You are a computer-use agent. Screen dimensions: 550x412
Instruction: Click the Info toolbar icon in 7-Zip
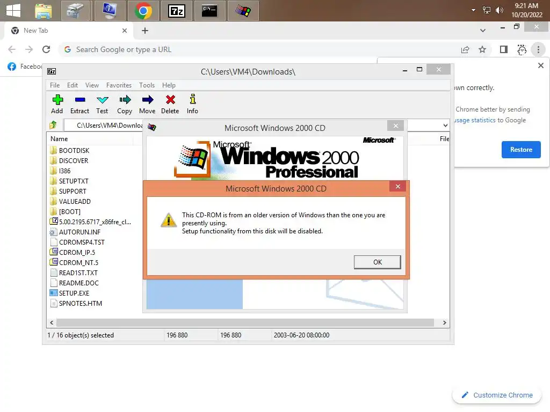pos(192,104)
